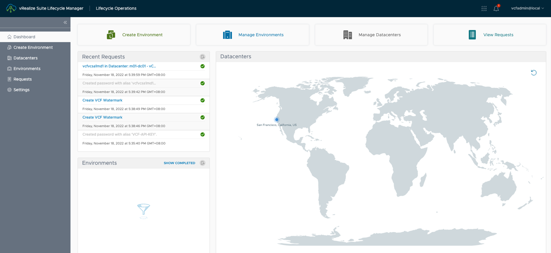Click the sidebar Requests list icon

pos(9,79)
